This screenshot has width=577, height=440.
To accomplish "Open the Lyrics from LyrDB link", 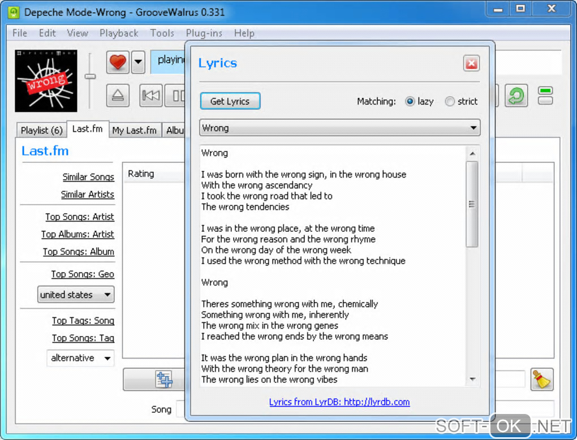I will (339, 402).
